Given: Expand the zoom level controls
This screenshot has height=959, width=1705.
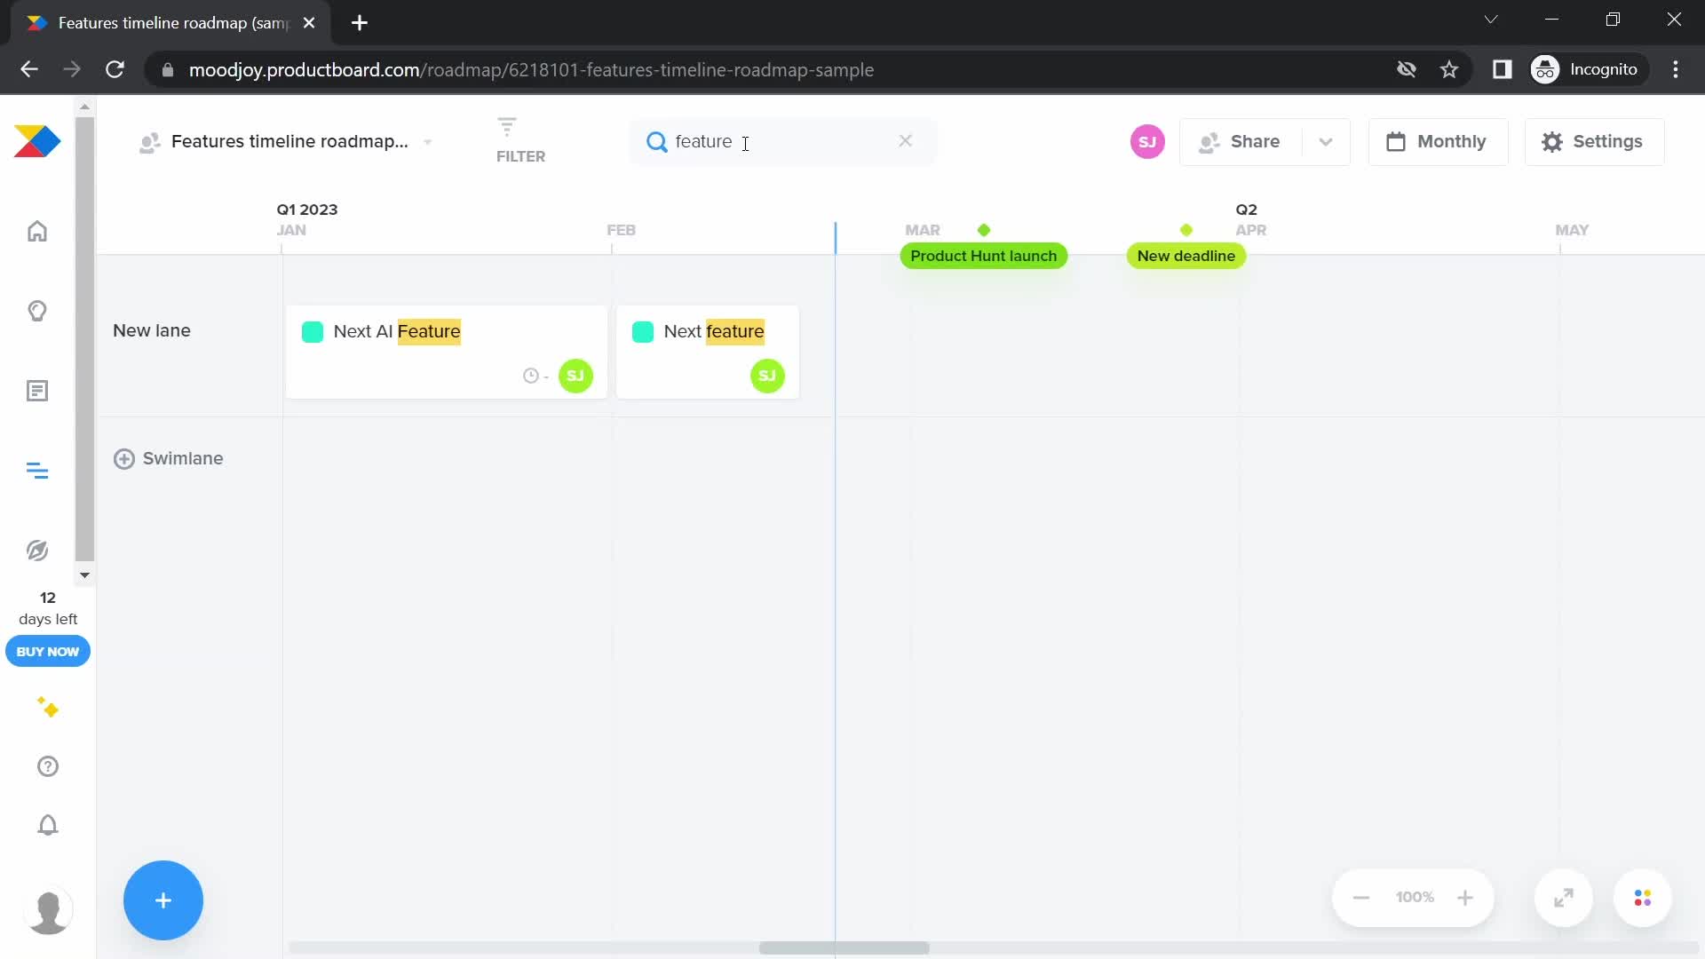Looking at the screenshot, I should 1563,897.
